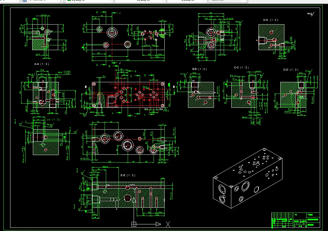Click the UCS Y-axis arrowhead
This screenshot has height=231, width=328.
134,200
